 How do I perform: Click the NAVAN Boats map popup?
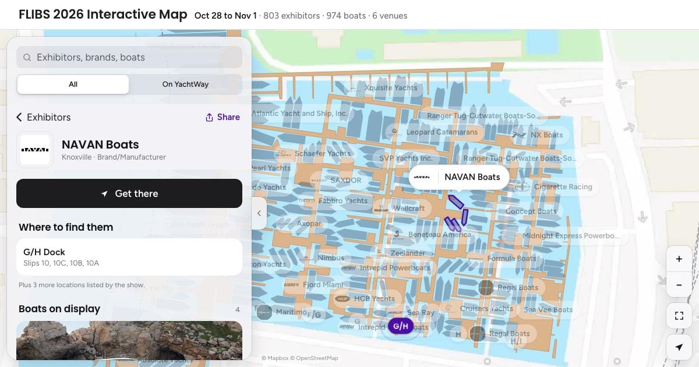click(459, 177)
